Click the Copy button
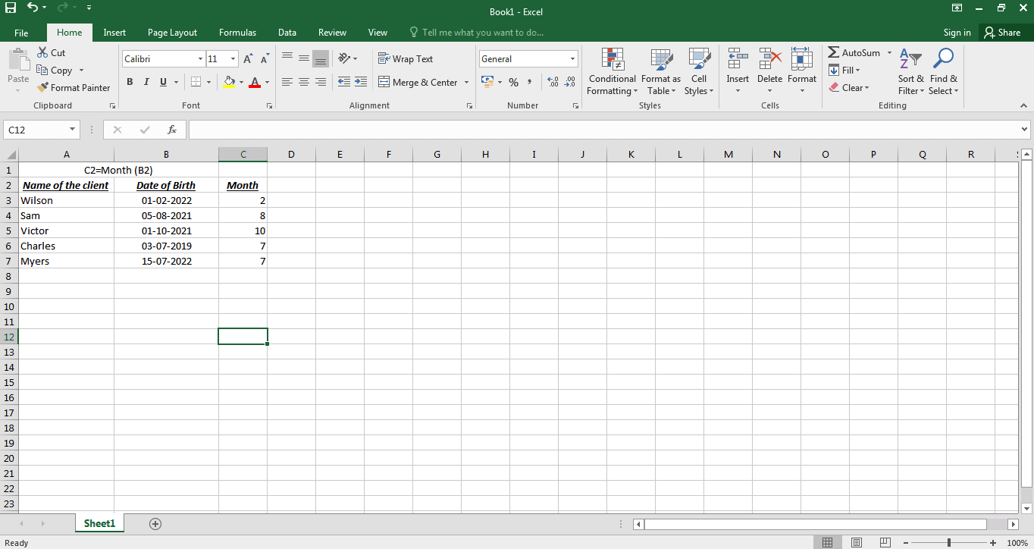Viewport: 1034px width, 549px height. tap(55, 70)
